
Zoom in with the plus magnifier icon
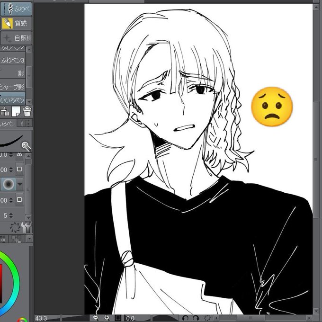click(x=107, y=318)
